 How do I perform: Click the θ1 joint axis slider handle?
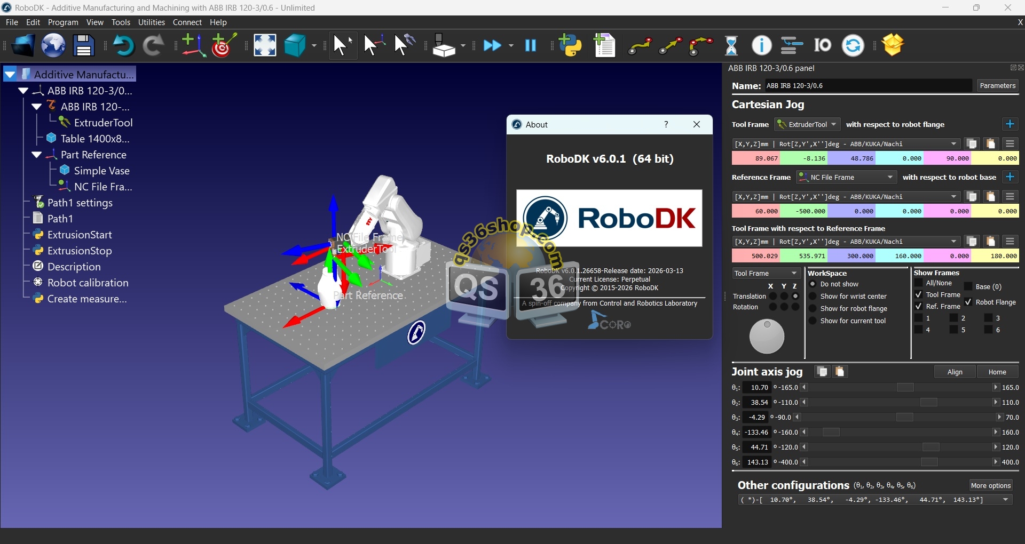(905, 388)
